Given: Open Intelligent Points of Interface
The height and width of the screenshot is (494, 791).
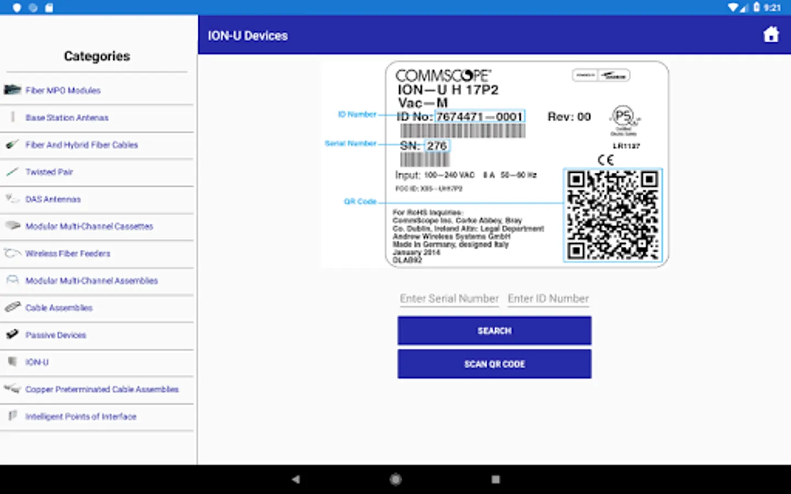Looking at the screenshot, I should pos(81,417).
